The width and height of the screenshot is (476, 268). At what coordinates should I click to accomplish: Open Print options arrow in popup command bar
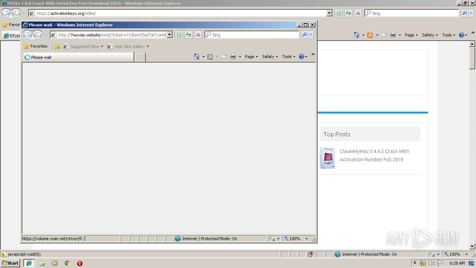coord(240,57)
